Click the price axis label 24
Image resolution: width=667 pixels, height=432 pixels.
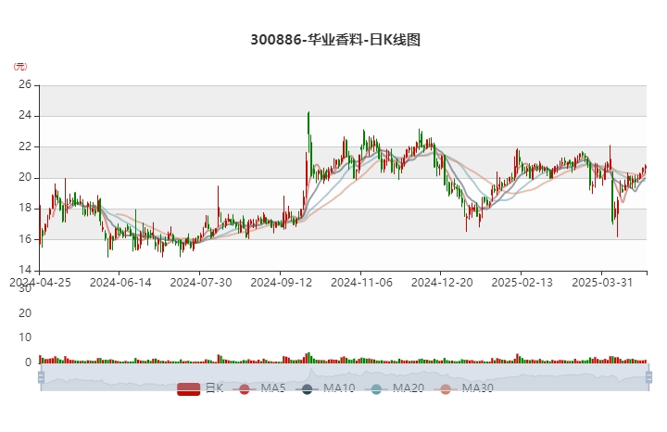tap(25, 115)
